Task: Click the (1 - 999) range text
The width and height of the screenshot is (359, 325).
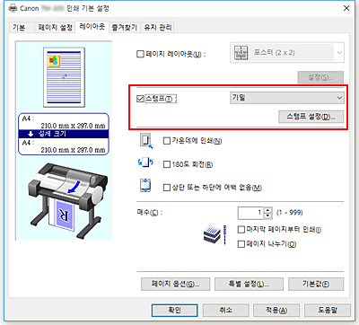Action: point(290,213)
